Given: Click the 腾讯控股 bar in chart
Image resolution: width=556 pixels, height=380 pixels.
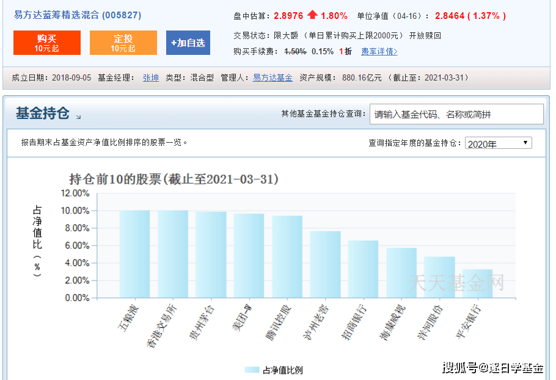Looking at the screenshot, I should coord(287,257).
